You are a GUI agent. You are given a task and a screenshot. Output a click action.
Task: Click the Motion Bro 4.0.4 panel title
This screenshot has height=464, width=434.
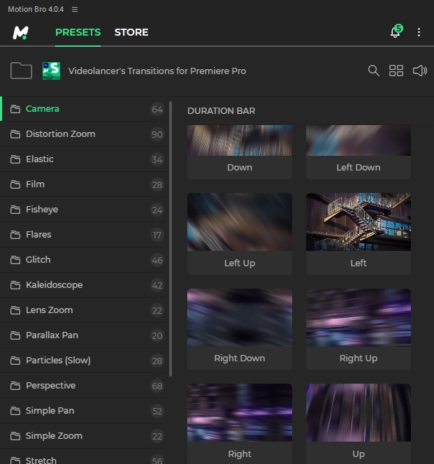[x=36, y=10]
